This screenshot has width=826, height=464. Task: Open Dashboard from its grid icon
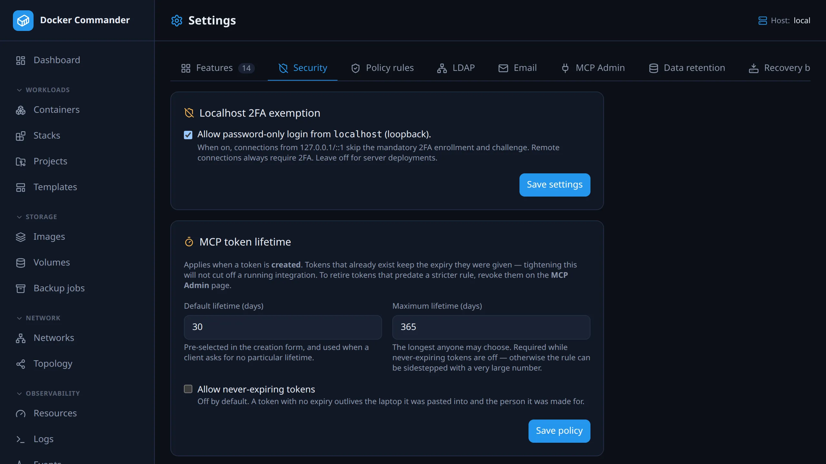tap(21, 60)
